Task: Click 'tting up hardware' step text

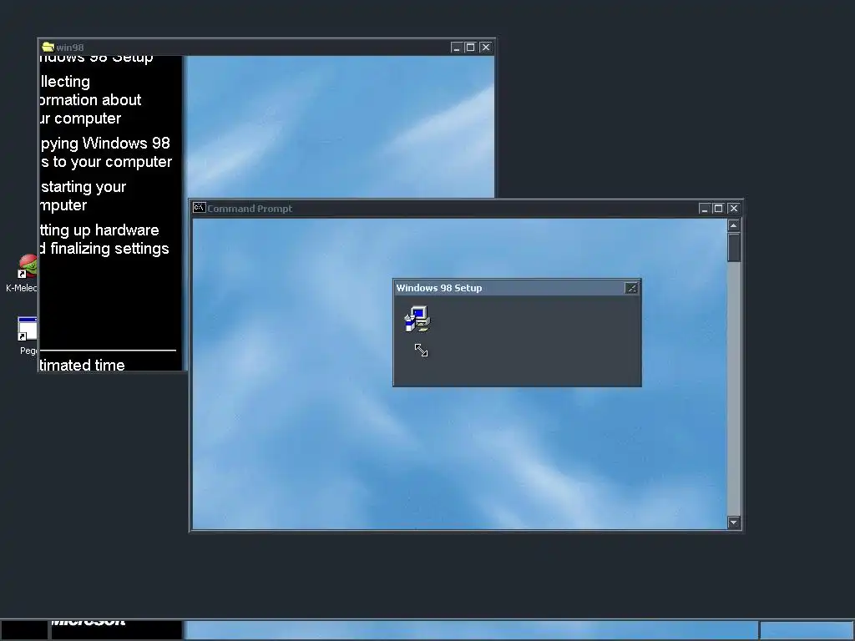Action: [x=99, y=230]
